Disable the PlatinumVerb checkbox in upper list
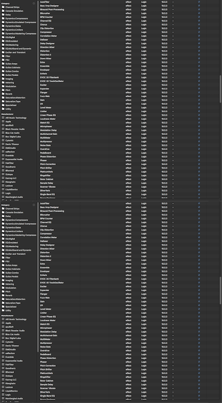This screenshot has width=222, height=403. [199, 172]
